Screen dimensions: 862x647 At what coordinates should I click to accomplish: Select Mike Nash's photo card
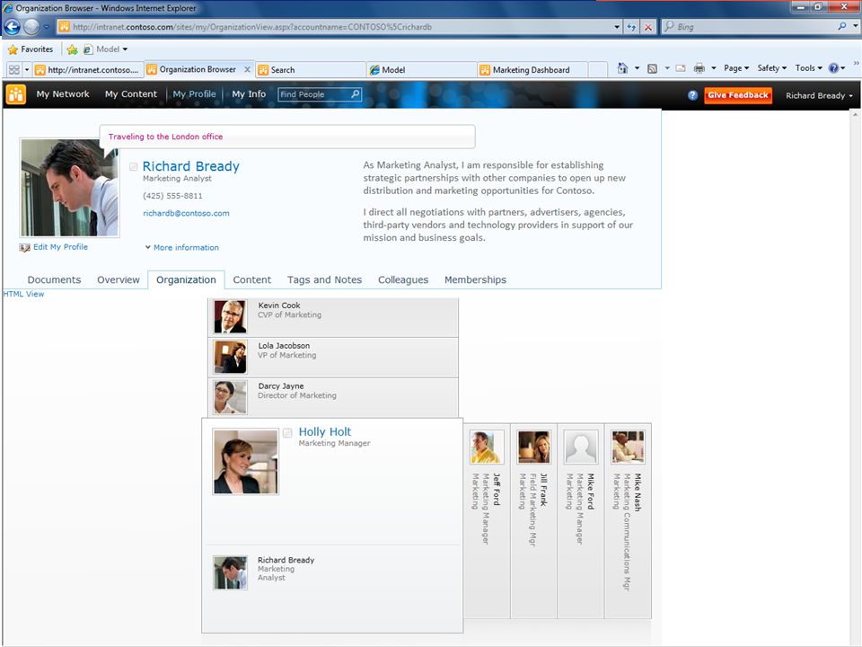(x=628, y=447)
